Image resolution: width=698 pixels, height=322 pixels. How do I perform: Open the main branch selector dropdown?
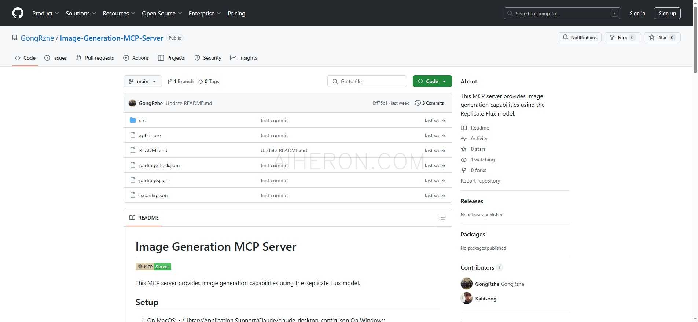pyautogui.click(x=143, y=81)
